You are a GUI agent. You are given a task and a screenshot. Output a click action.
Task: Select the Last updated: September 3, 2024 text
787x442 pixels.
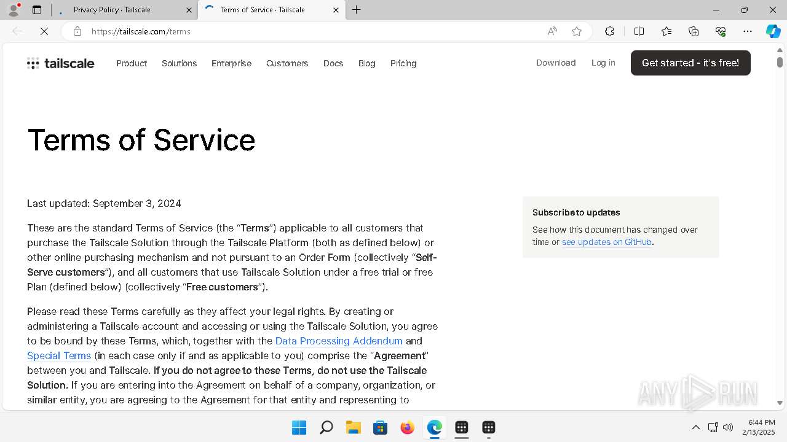pyautogui.click(x=104, y=203)
